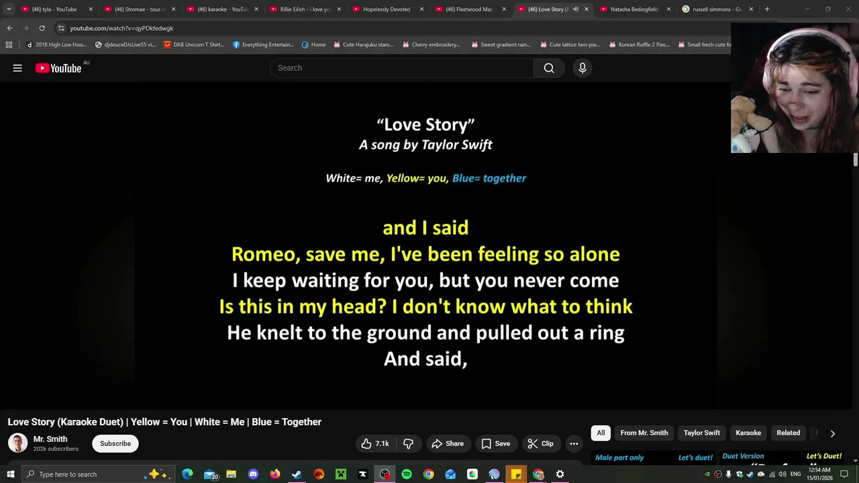Mute the Love Story tab audio icon
Viewport: 859px width, 483px height.
pos(575,9)
